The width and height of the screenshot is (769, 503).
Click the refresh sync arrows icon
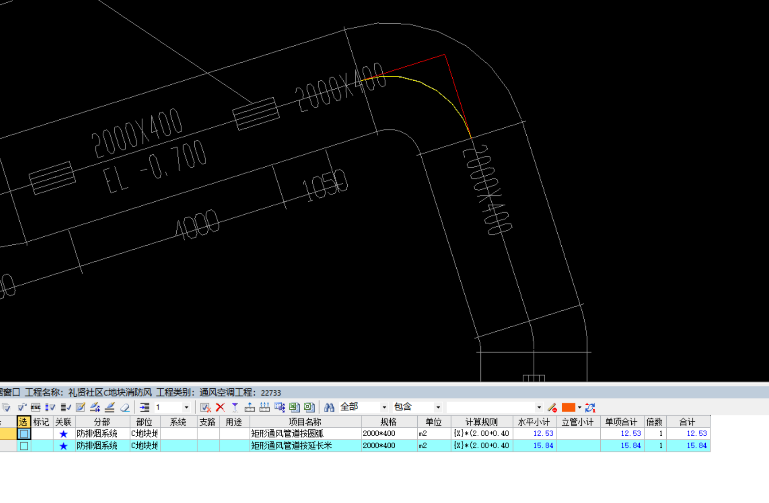coord(590,408)
